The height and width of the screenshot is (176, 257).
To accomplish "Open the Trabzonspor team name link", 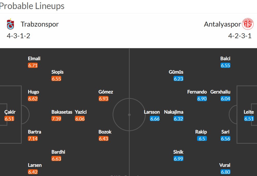I will pos(40,24).
